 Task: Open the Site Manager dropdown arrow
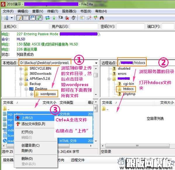[x=12, y=18]
